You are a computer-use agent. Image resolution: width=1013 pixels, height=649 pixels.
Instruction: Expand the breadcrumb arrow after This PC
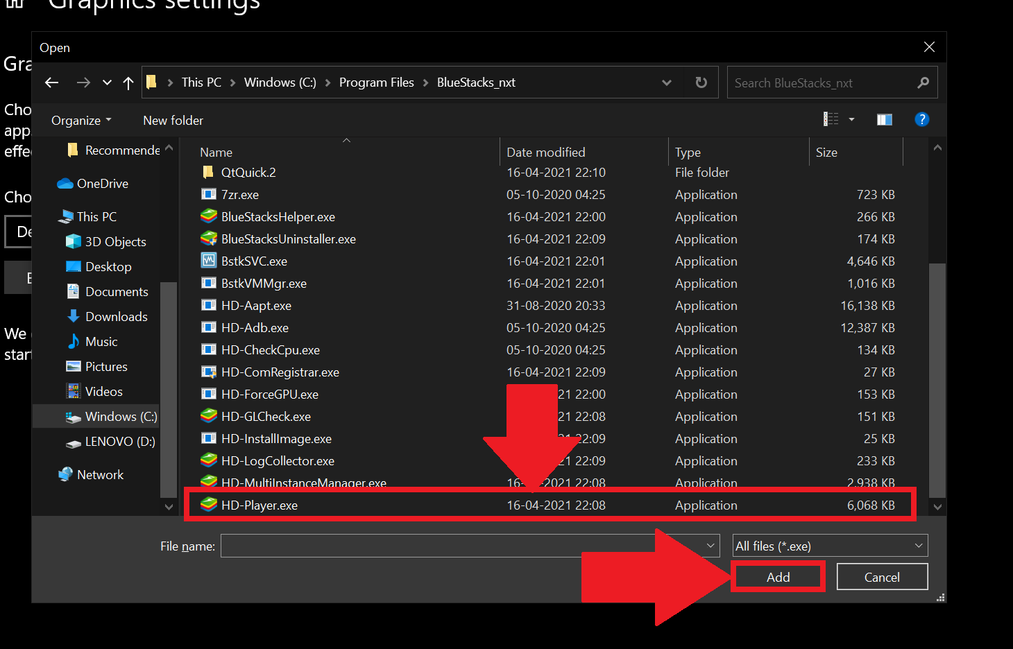pyautogui.click(x=233, y=83)
